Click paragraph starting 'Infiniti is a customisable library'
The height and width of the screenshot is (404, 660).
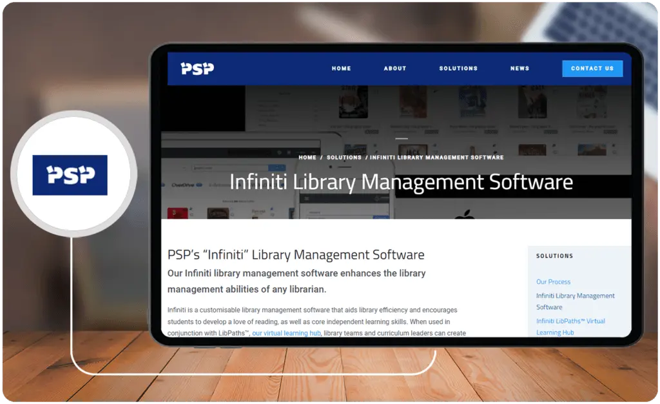(316, 321)
